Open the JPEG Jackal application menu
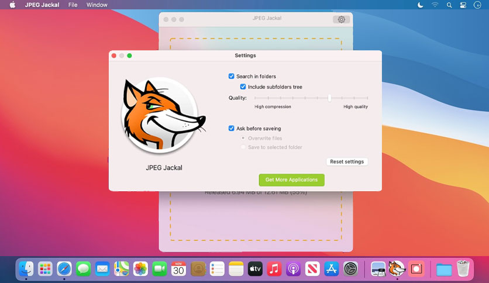 (42, 5)
